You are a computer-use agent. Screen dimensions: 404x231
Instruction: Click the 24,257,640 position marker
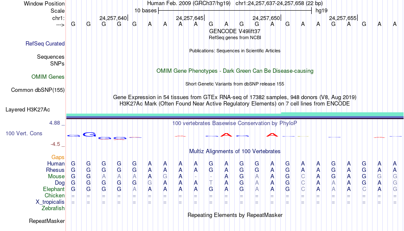(x=113, y=18)
